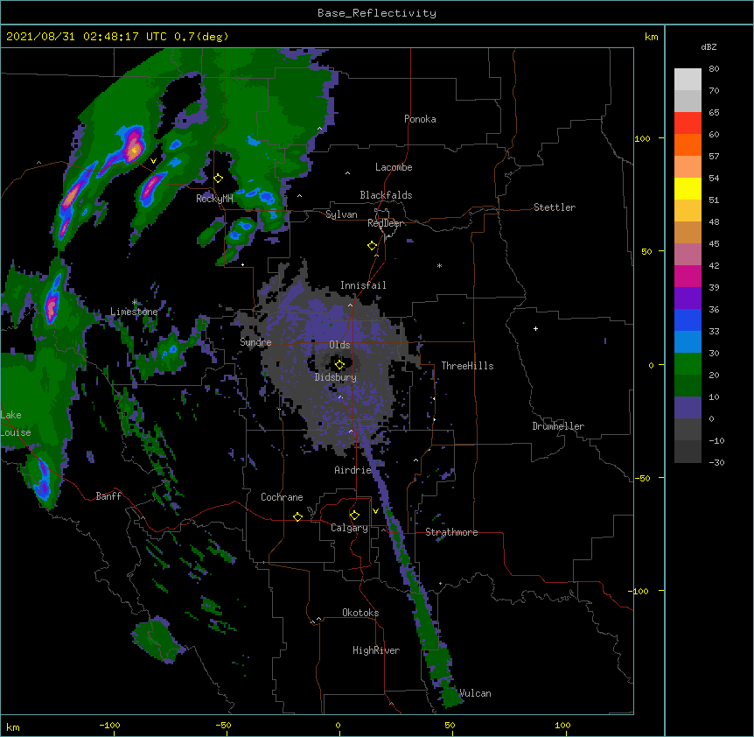Click the Stettler label
Image resolution: width=754 pixels, height=737 pixels.
555,207
